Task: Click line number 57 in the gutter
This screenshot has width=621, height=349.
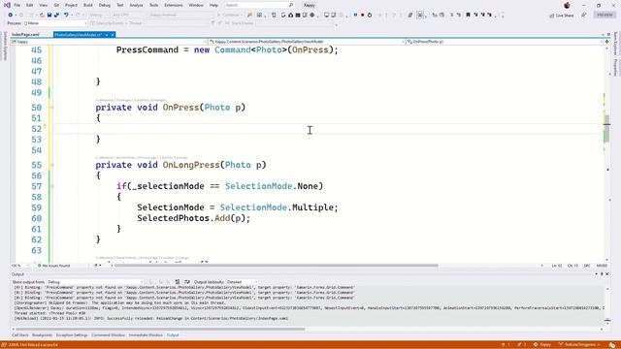Action: [37, 186]
